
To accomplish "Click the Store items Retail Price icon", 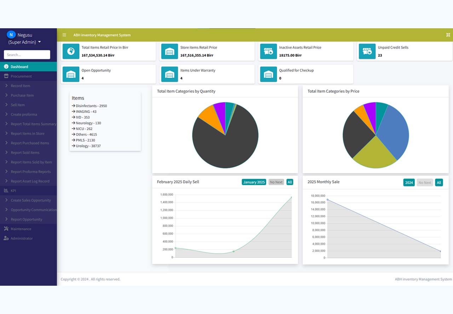I will 170,52.
